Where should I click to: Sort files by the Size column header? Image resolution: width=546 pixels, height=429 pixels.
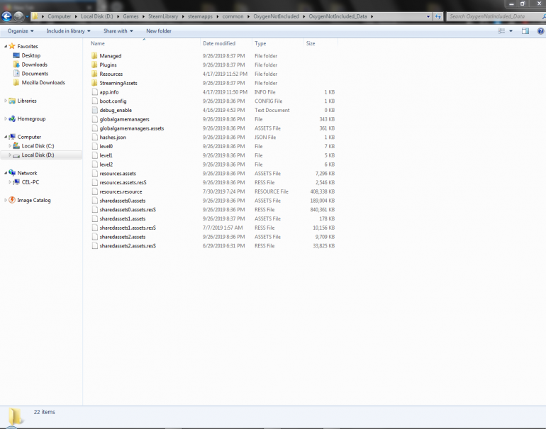pos(311,43)
